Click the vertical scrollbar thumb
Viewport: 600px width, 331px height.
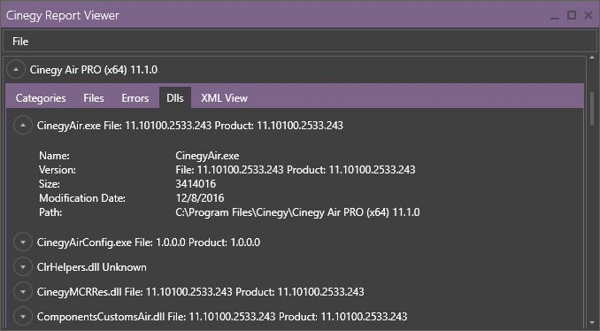pyautogui.click(x=592, y=109)
